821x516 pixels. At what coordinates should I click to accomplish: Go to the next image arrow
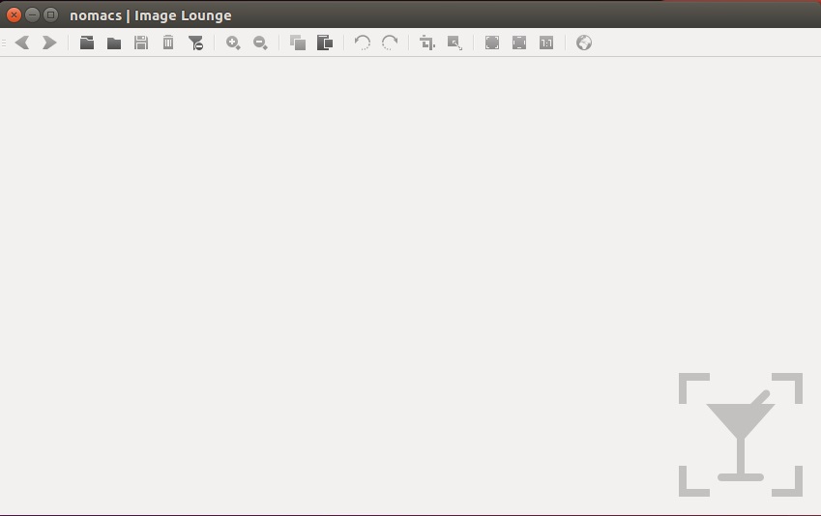pos(49,43)
